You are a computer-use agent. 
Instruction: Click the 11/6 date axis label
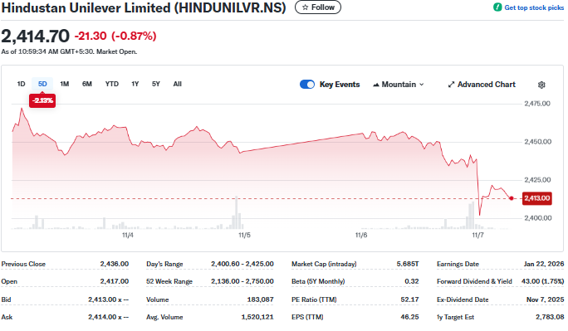coord(360,235)
